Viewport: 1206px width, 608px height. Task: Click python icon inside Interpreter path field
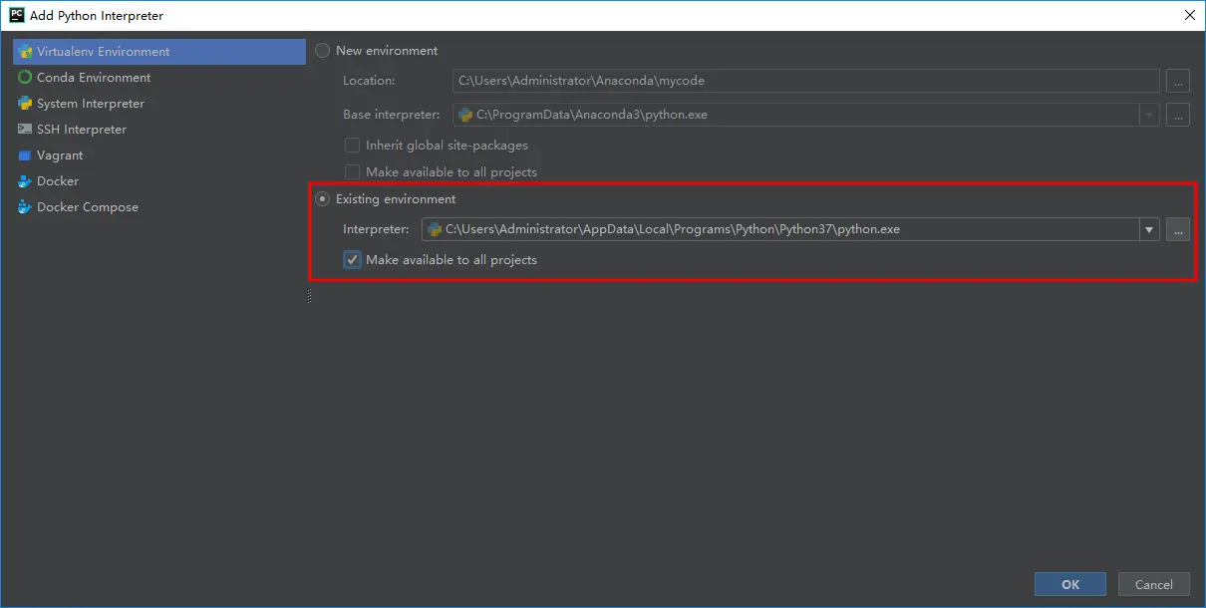click(434, 229)
